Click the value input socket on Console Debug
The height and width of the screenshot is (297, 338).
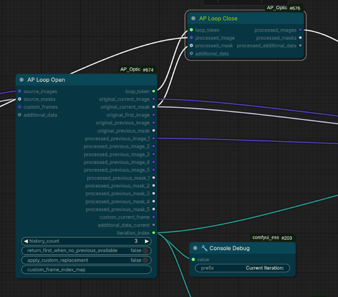coord(193,260)
